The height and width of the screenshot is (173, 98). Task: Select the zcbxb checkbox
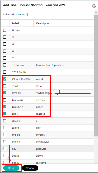point(5,156)
